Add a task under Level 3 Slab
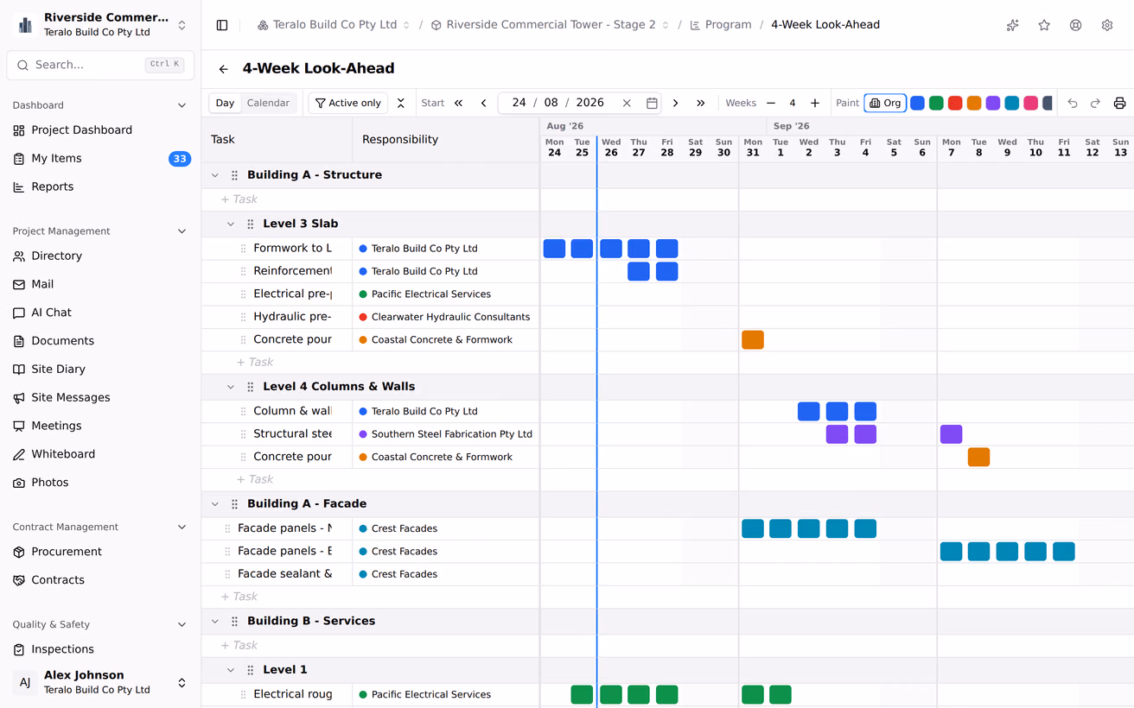Screen dimensions: 1134x708 255,363
